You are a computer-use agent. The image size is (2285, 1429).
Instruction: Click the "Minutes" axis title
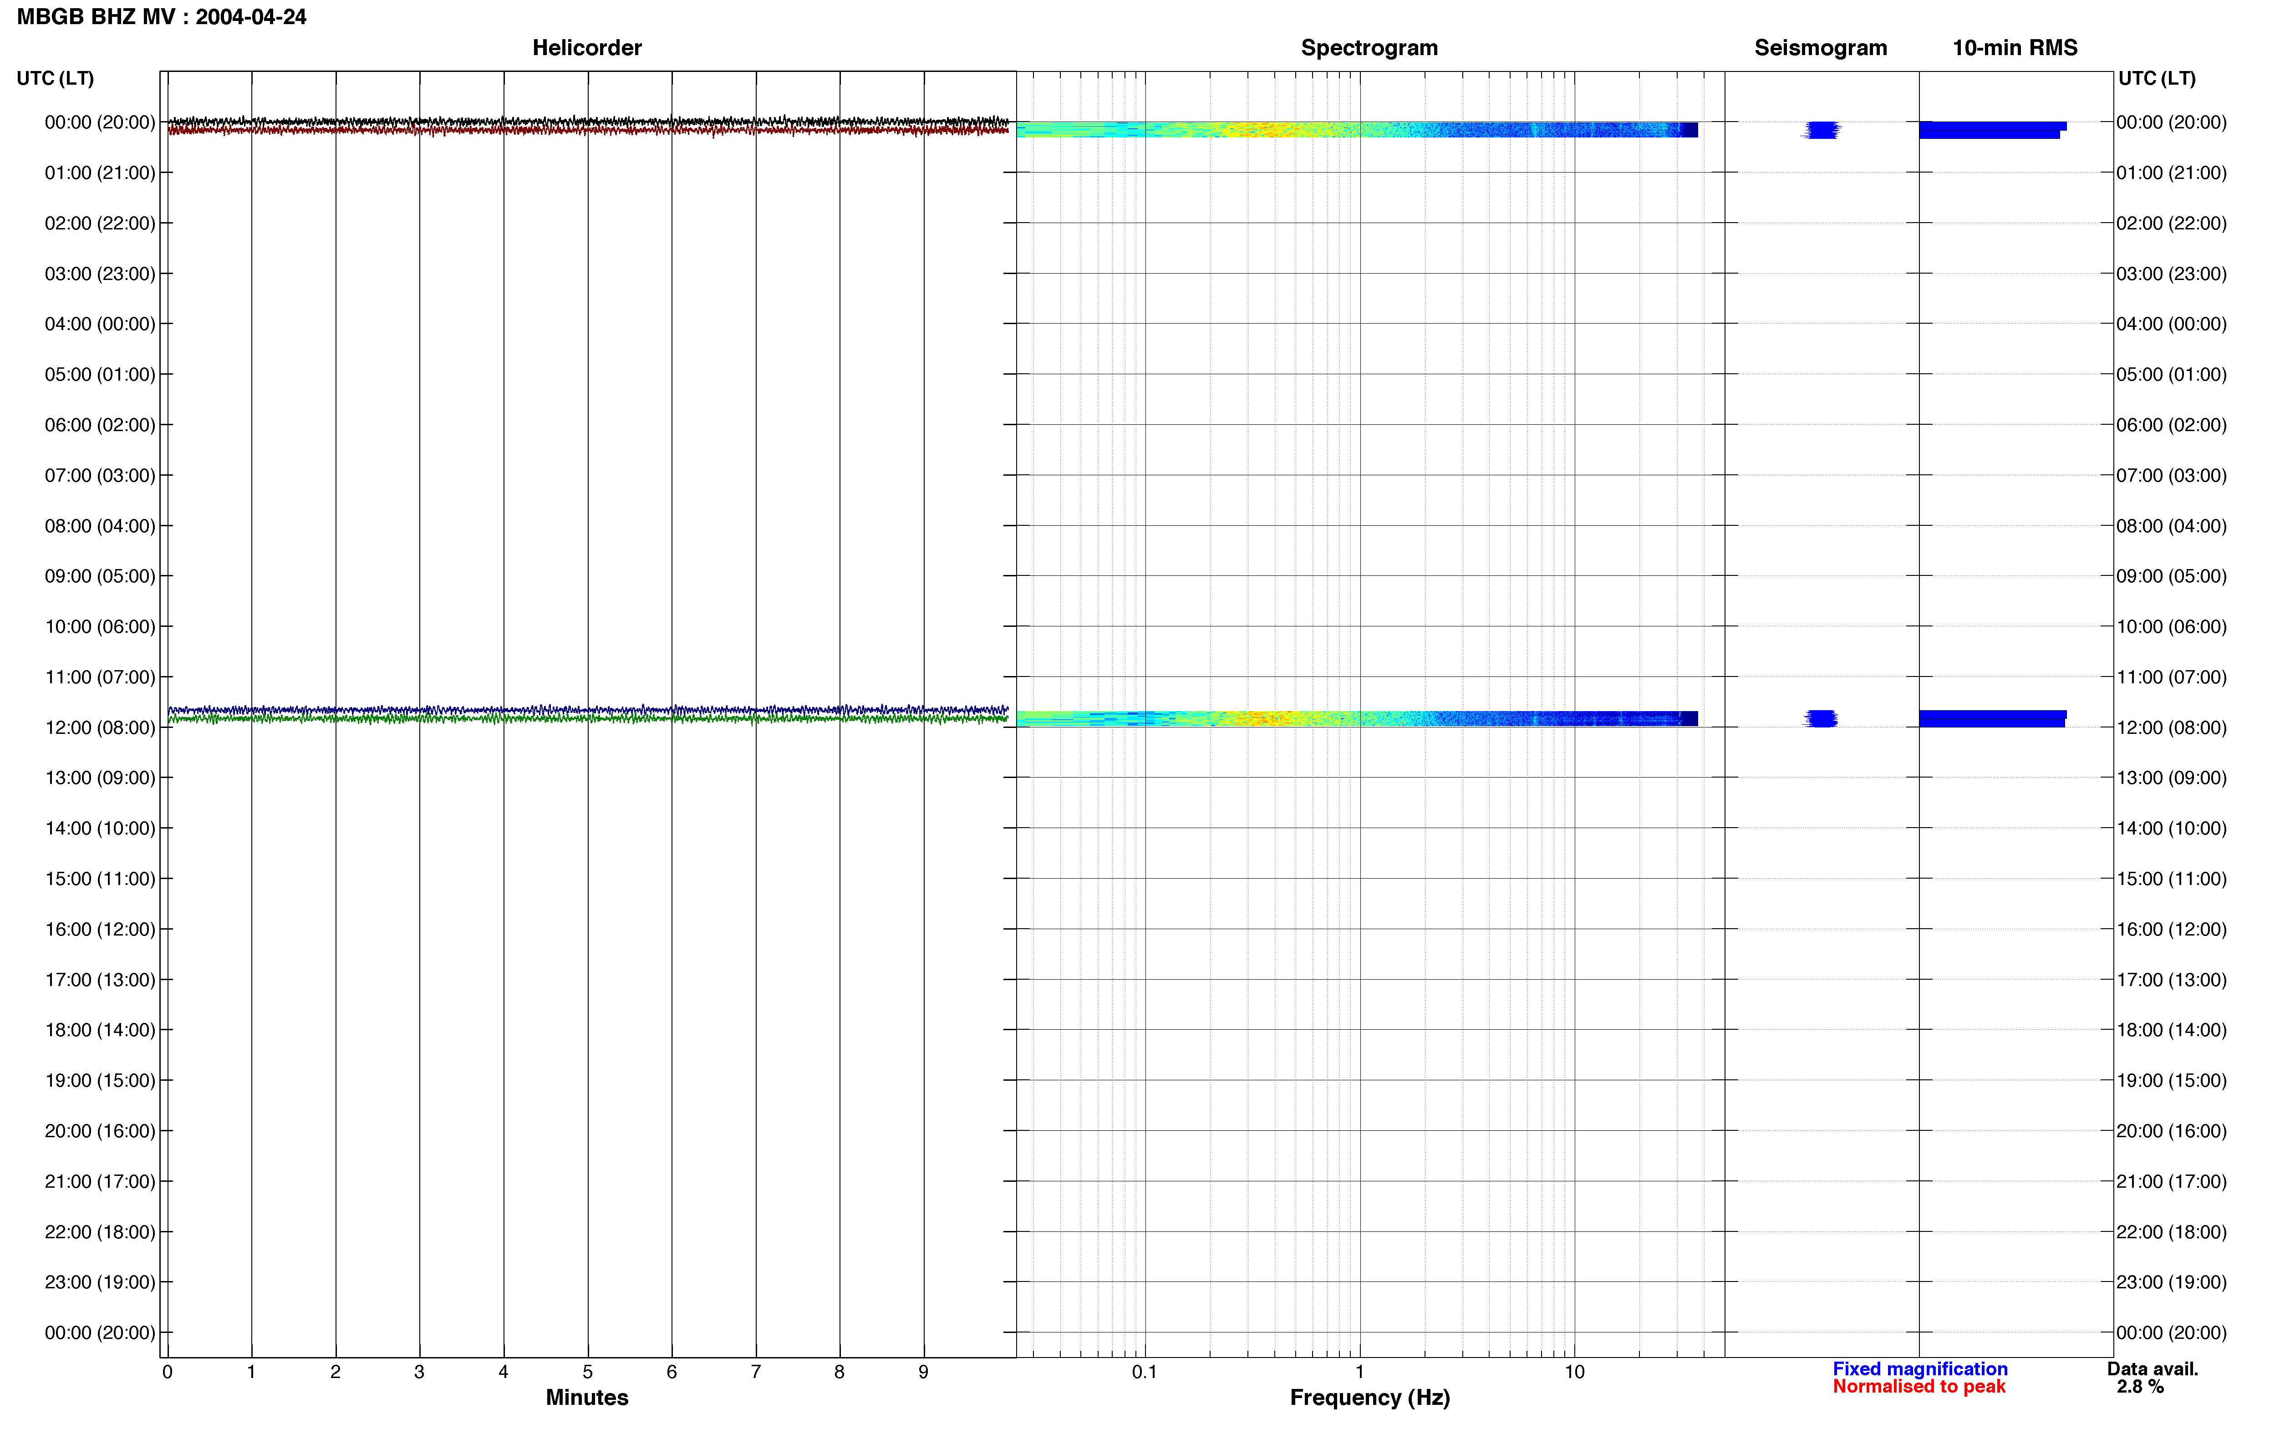(587, 1397)
